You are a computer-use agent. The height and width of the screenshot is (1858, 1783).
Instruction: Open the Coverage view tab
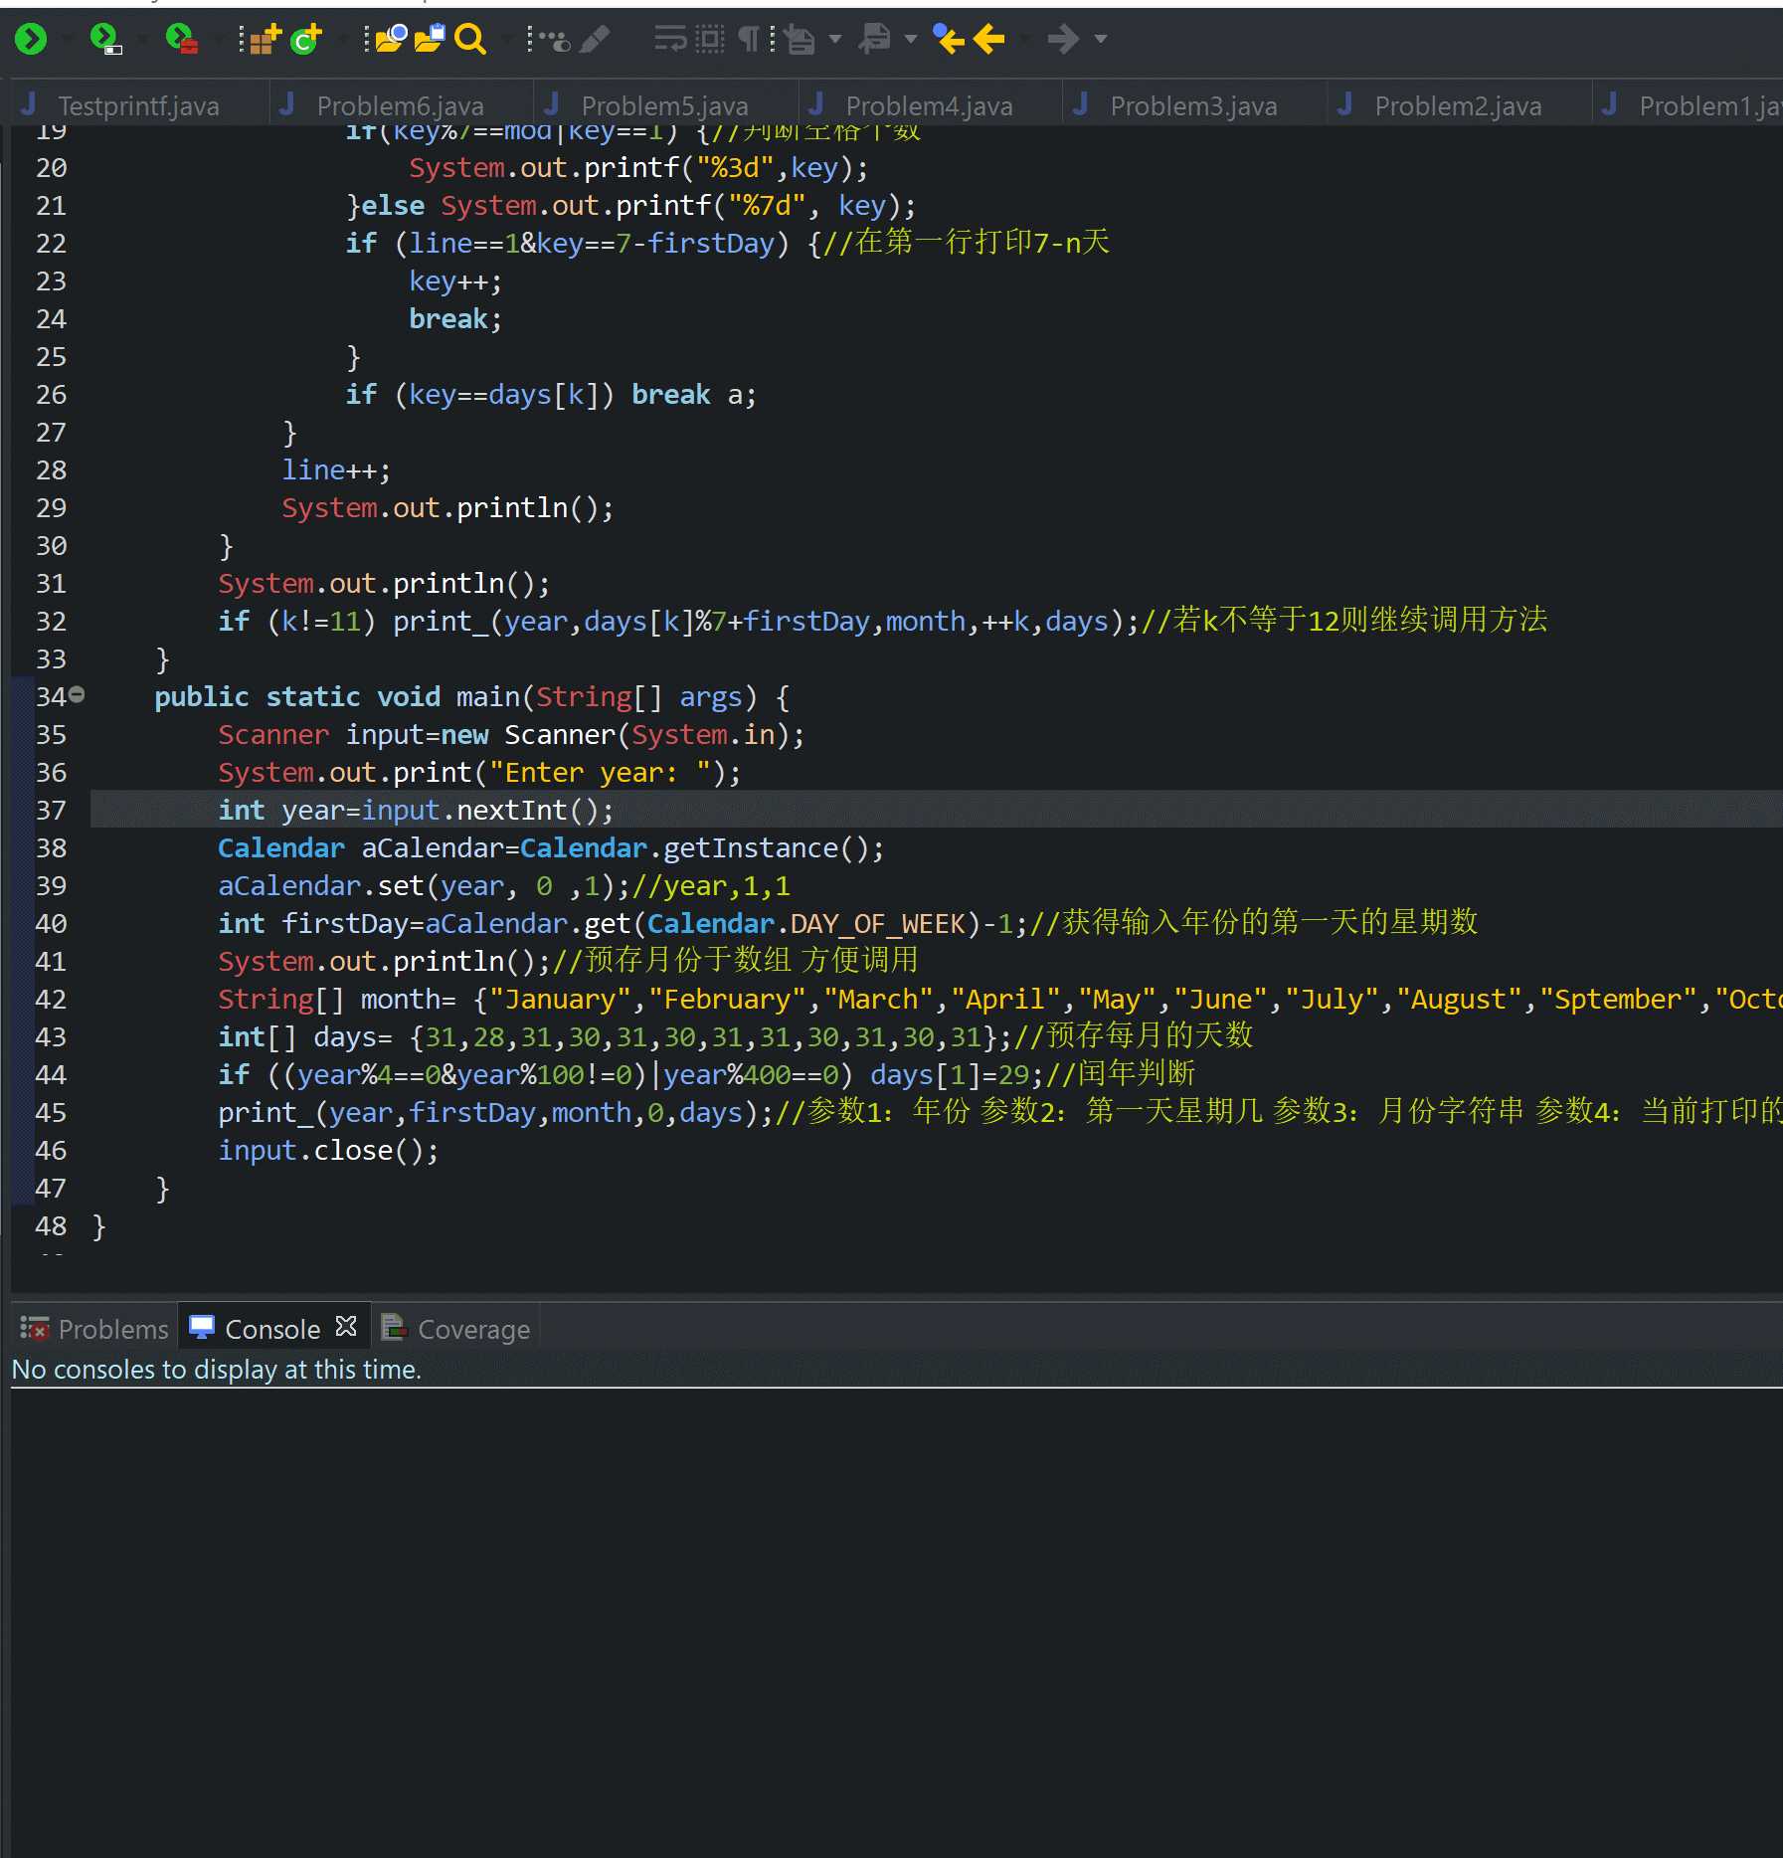(x=456, y=1329)
